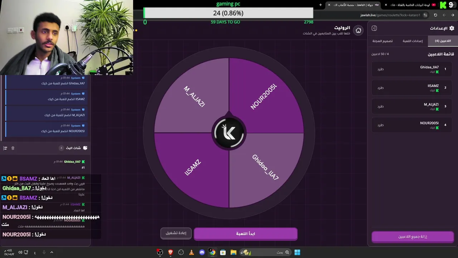This screenshot has width=458, height=258.
Task: Click the M_ALJAZI wheel segment
Action: point(194,97)
